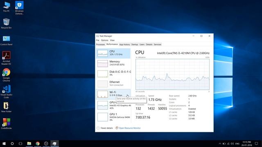This screenshot has width=262, height=147.
Task: Click the Resource Monitor icon
Action: [x=117, y=128]
